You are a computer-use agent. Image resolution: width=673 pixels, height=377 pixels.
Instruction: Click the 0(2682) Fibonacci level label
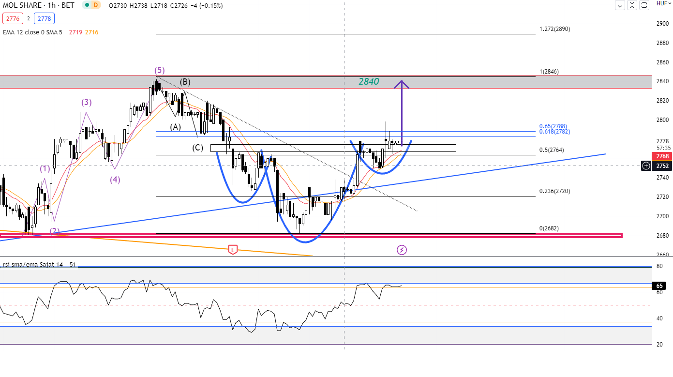[549, 228]
